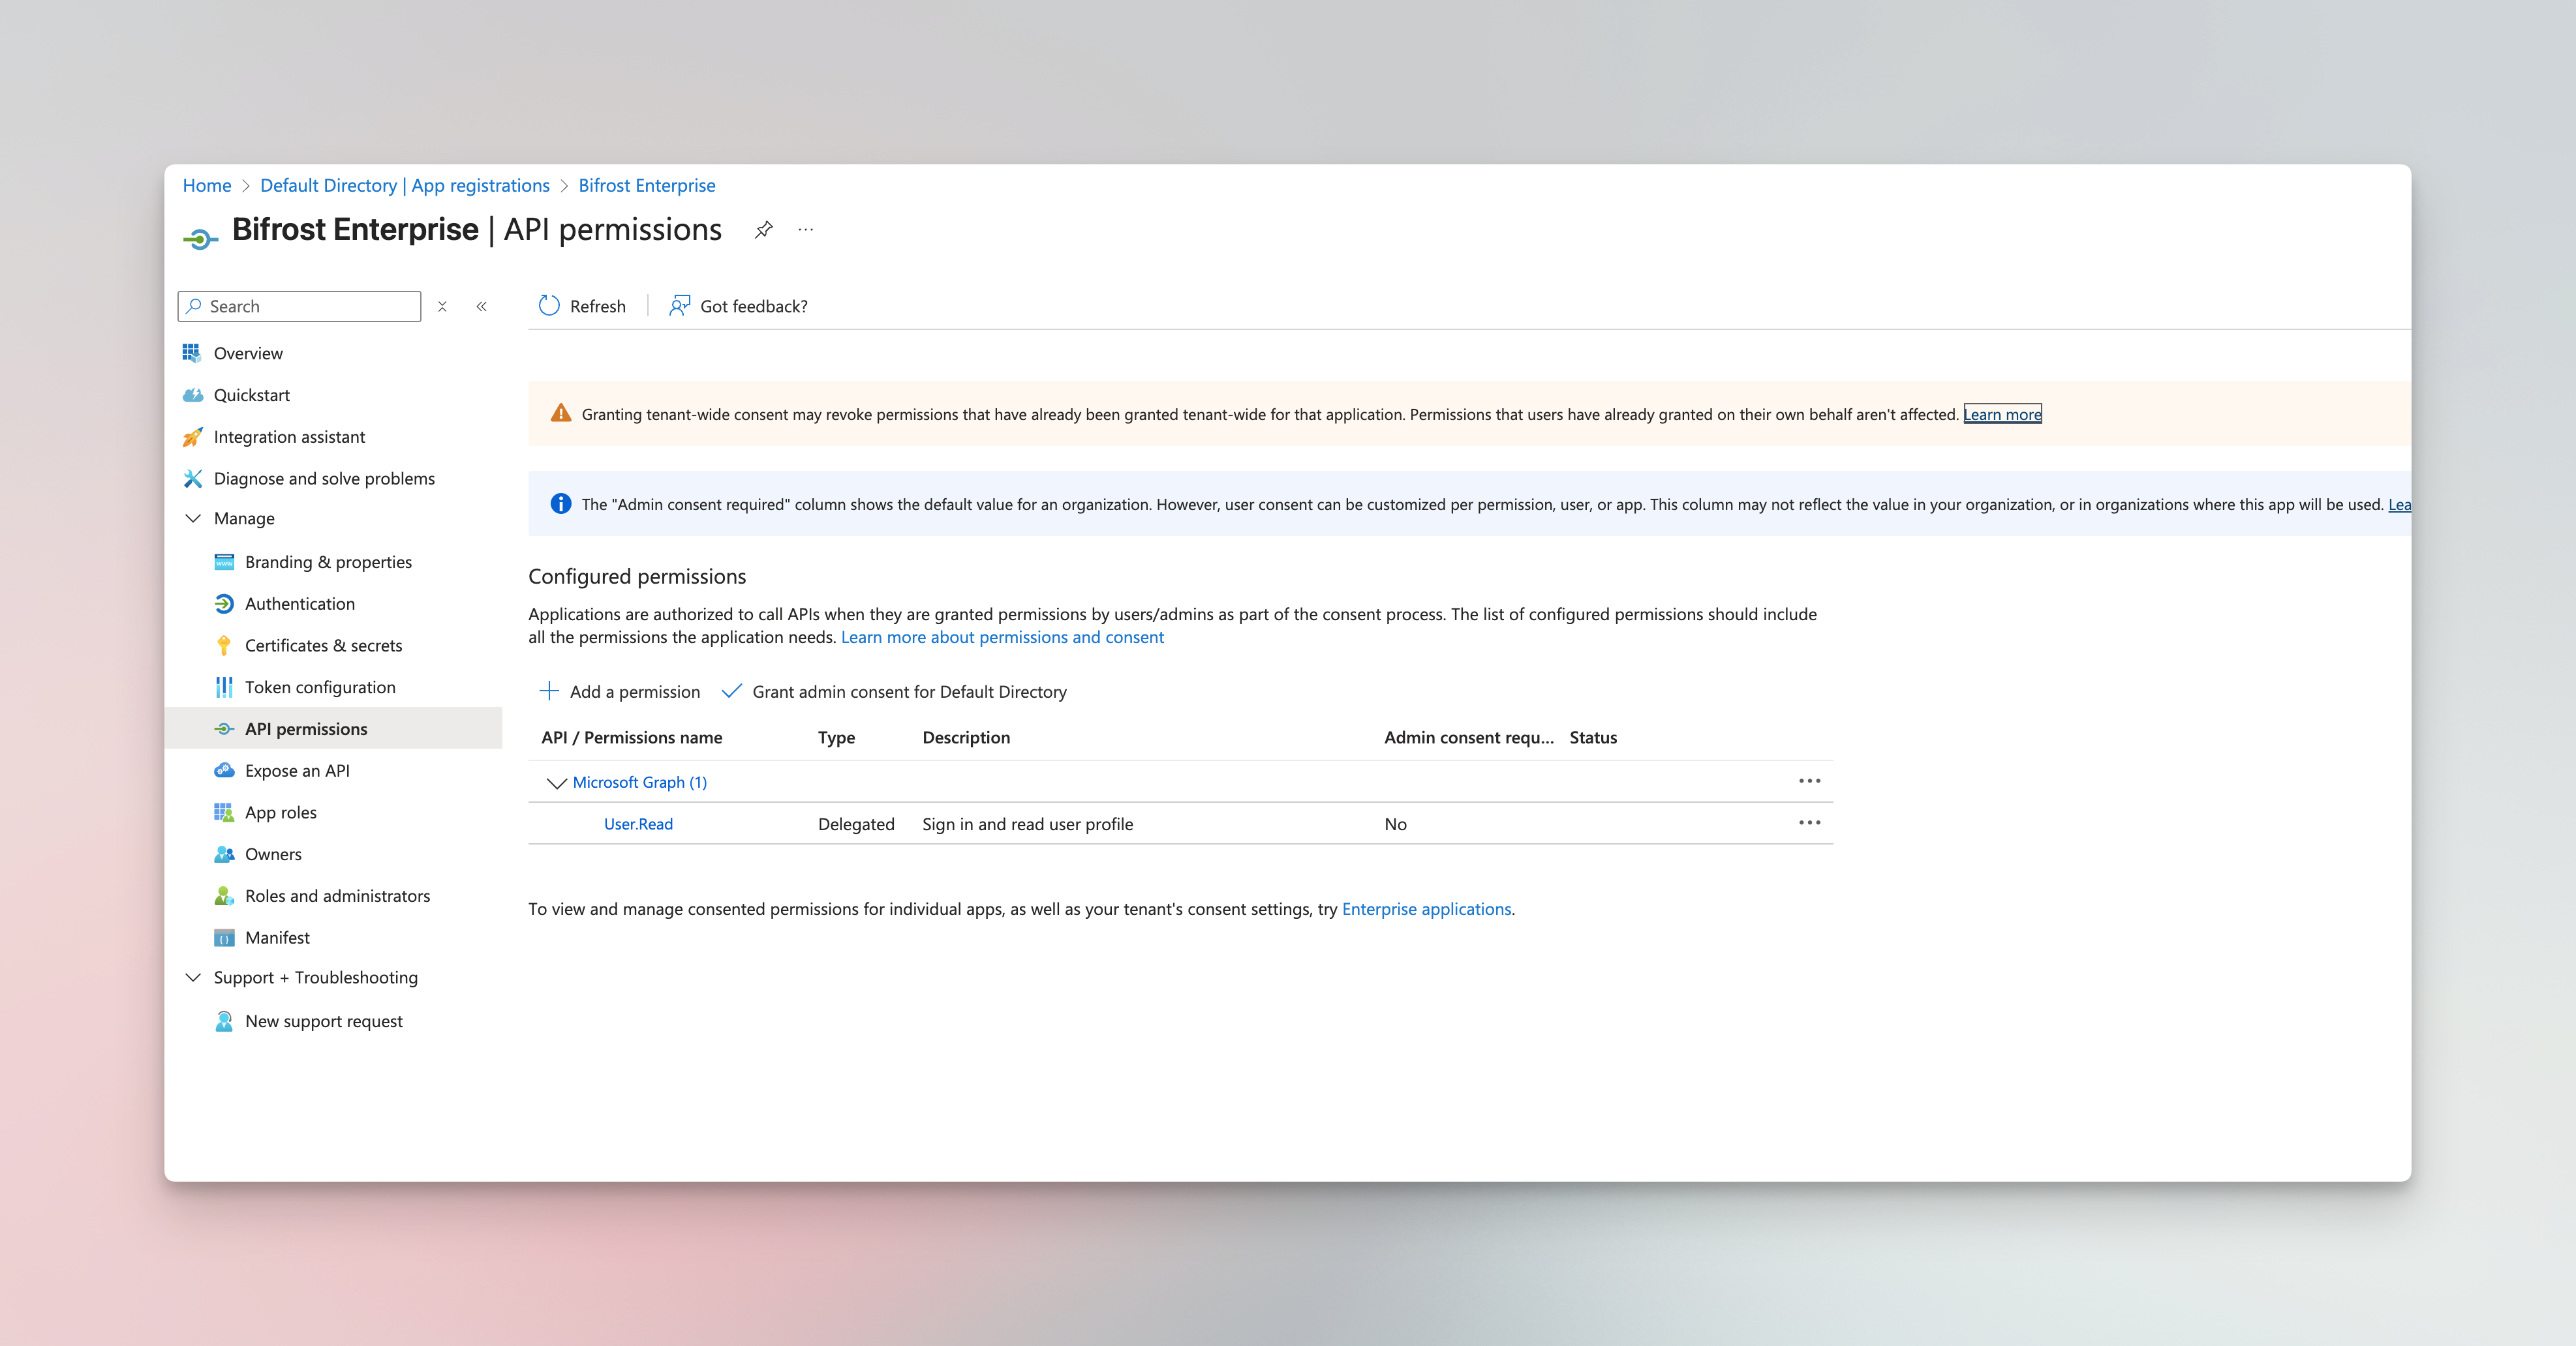This screenshot has height=1346, width=2576.
Task: Click the Got feedback person icon
Action: [680, 306]
